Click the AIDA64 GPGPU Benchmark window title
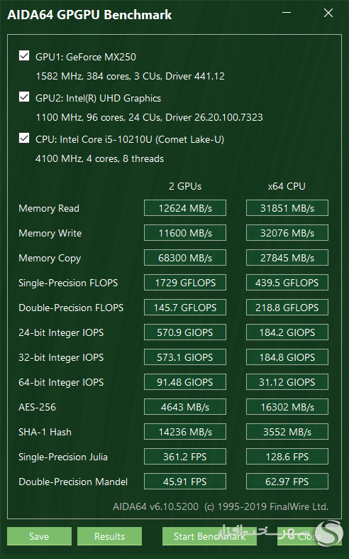 [89, 15]
